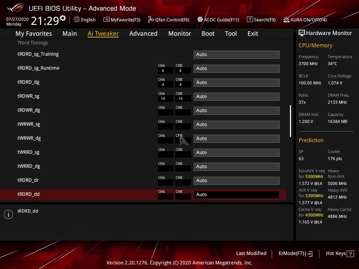Open the Monitor tab
Screen dimensions: 359x269
coord(179,34)
